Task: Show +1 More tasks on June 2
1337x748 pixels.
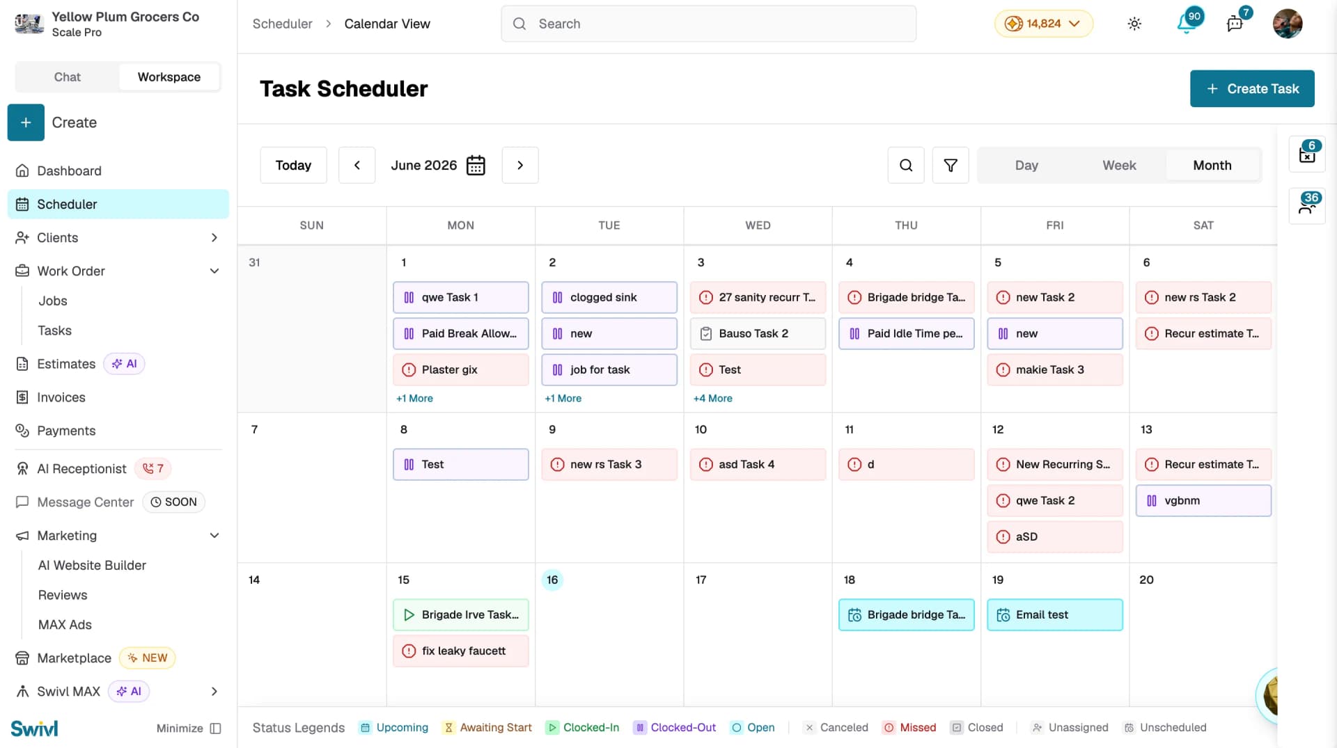Action: click(563, 399)
